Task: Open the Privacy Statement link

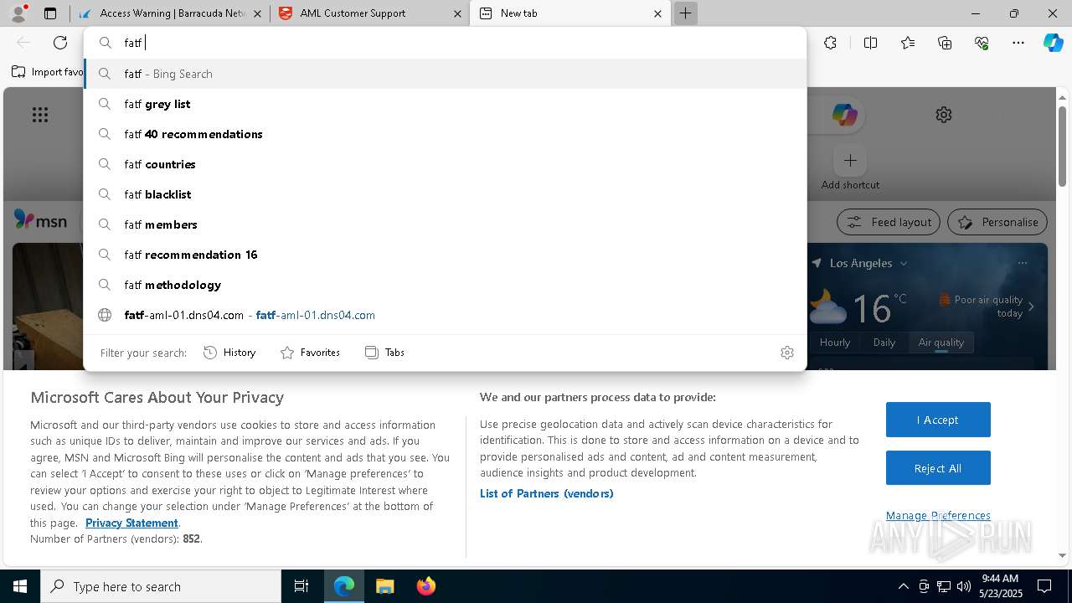Action: [x=131, y=523]
